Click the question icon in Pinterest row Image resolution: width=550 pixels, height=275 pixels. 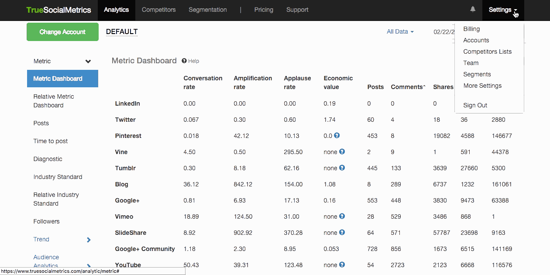[337, 136]
